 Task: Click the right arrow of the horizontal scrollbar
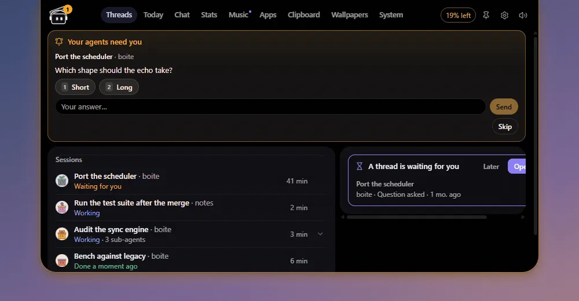(x=522, y=217)
